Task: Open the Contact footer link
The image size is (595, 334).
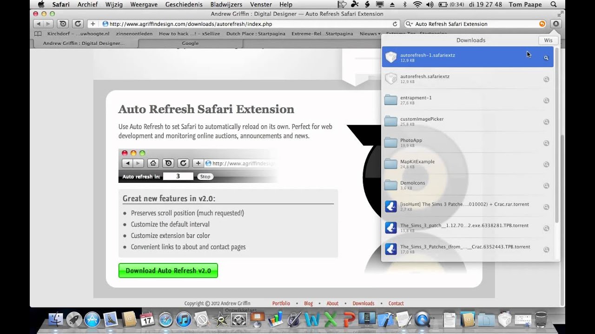Action: pyautogui.click(x=396, y=303)
